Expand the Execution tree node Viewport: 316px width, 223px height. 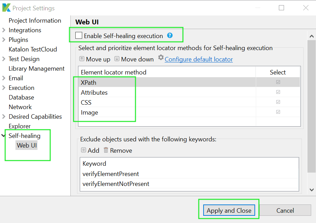click(4, 88)
